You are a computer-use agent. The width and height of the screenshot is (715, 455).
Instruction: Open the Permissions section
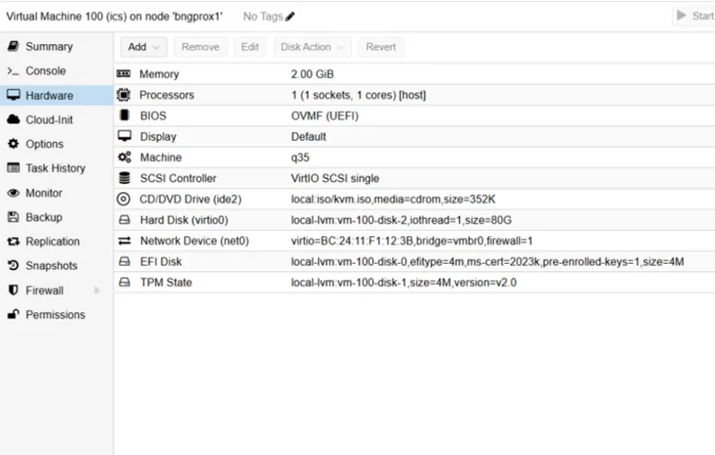coord(55,315)
